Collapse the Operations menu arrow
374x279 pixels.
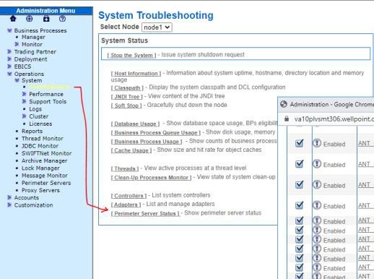9,74
